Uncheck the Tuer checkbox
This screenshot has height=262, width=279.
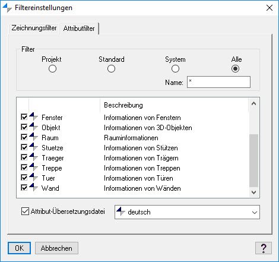coord(24,178)
